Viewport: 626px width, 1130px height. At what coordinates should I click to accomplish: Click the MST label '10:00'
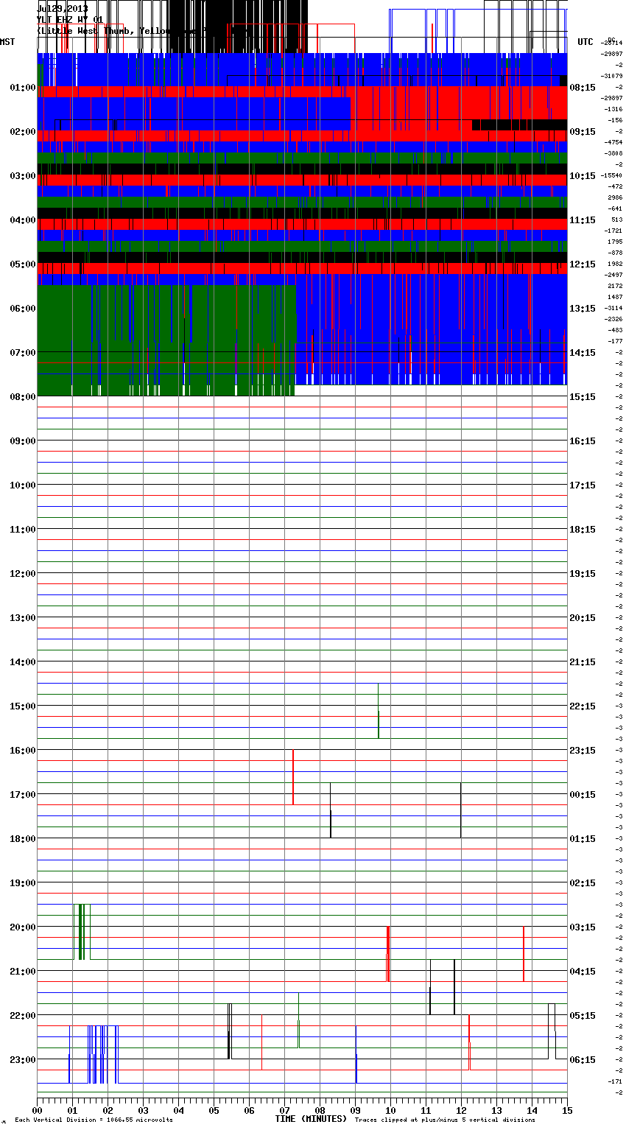[x=23, y=485]
